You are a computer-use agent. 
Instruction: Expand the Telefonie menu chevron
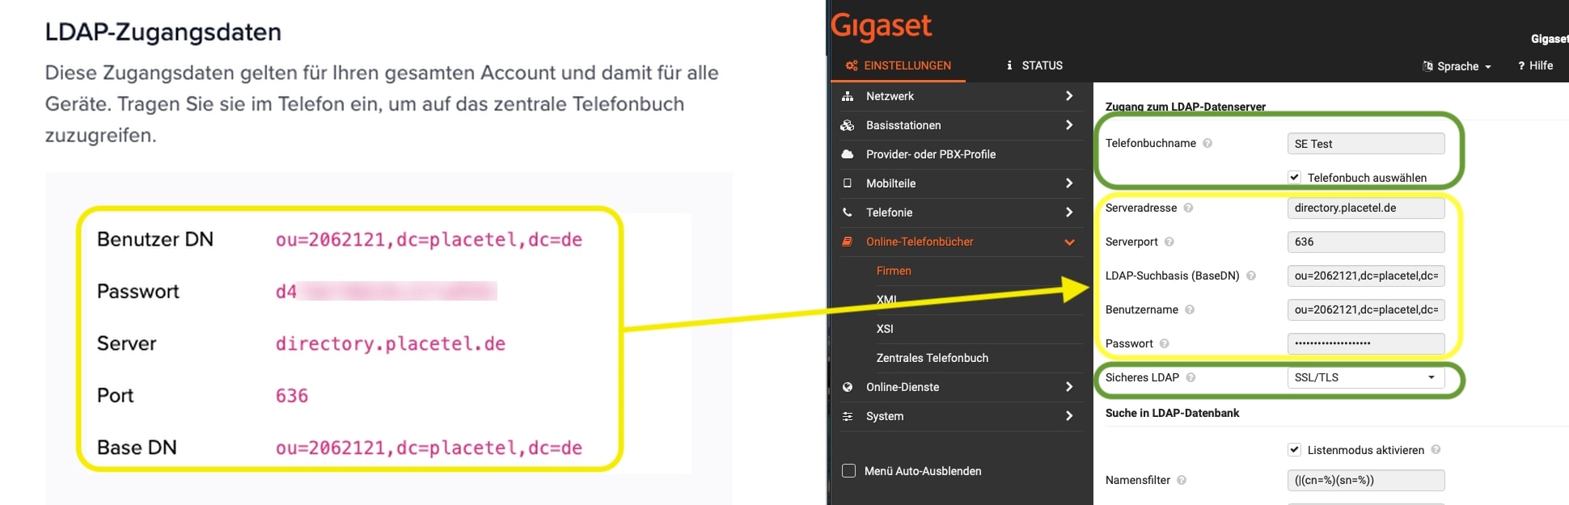pos(1069,213)
